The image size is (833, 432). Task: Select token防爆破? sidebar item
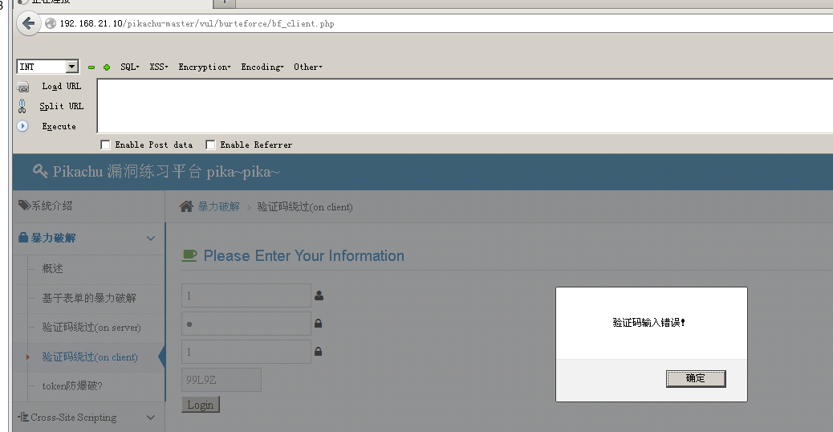72,385
